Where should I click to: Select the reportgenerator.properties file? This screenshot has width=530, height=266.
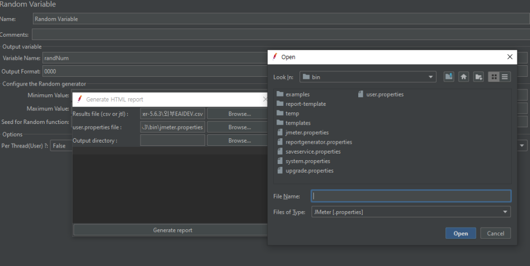[x=314, y=142]
